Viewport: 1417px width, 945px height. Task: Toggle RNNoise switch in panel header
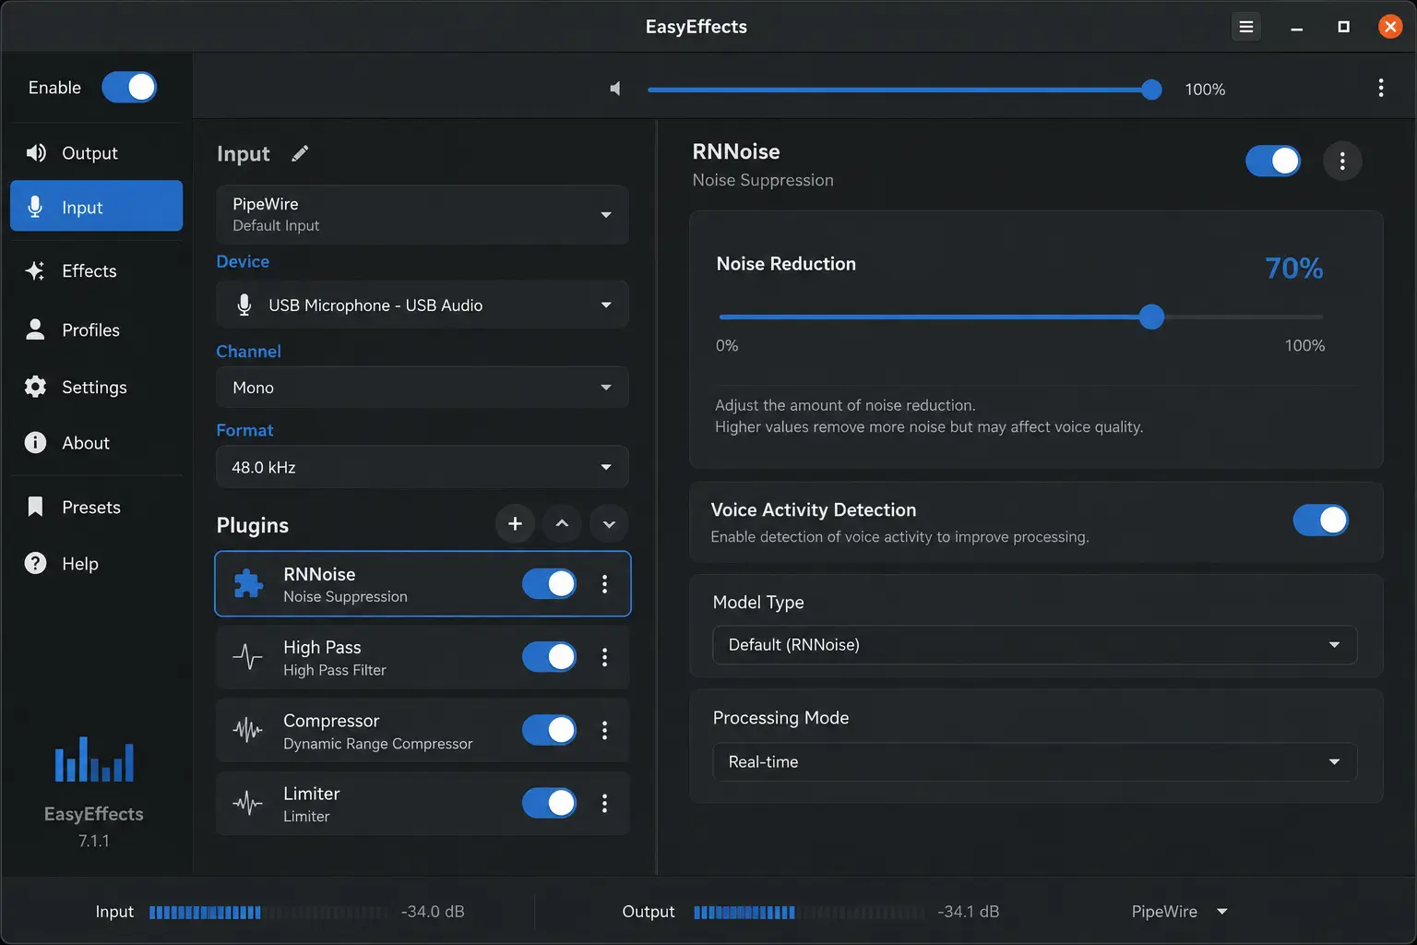click(1273, 161)
